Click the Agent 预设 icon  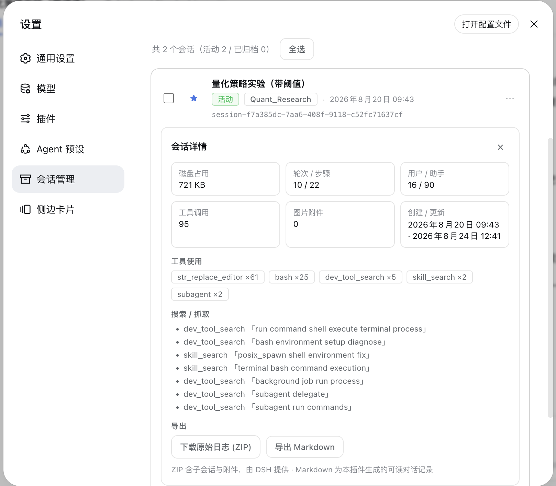click(x=25, y=149)
